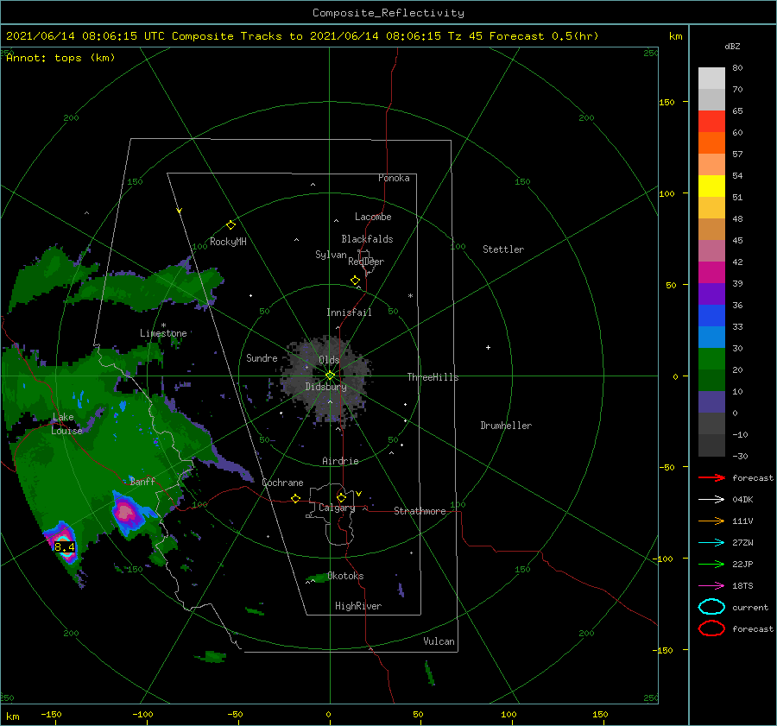
Task: Select the bright green swatch between 30 and 20
Action: (711, 358)
